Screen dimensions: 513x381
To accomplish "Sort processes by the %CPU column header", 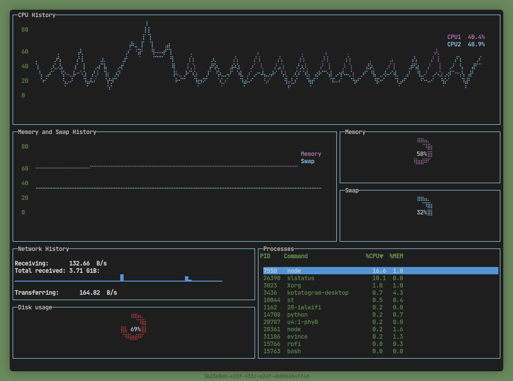I will click(374, 256).
